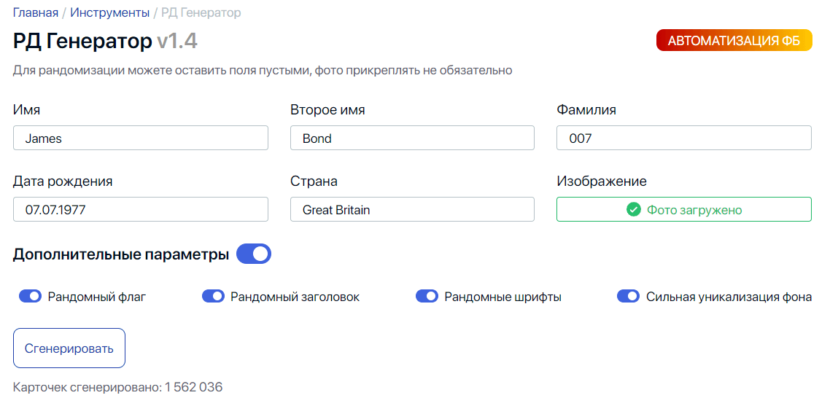Click the РД Генератор v1.4 heading
The image size is (838, 398).
(x=105, y=42)
